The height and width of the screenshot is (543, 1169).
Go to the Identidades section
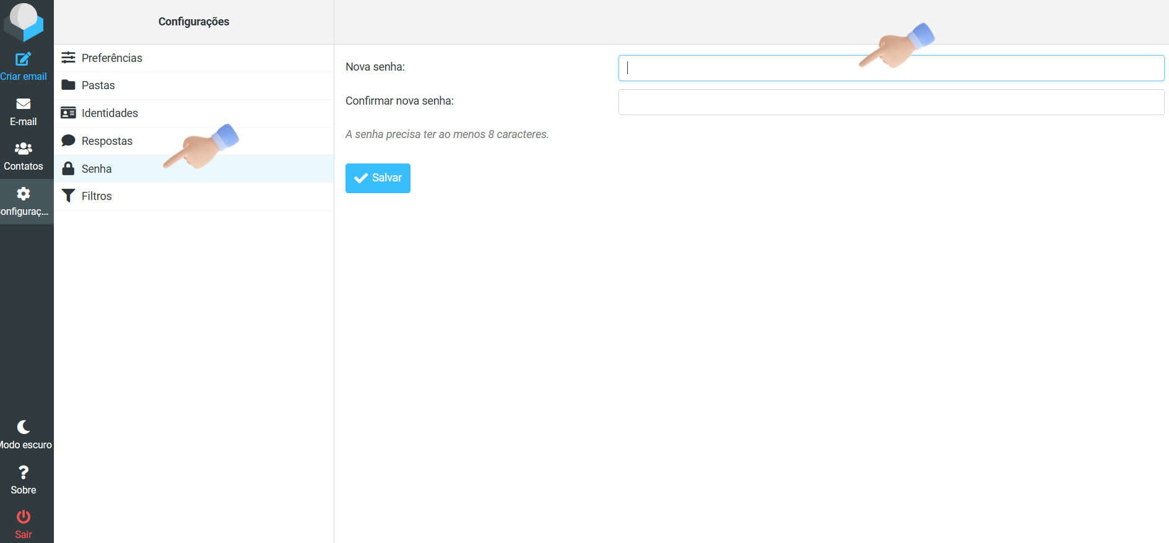(x=110, y=113)
